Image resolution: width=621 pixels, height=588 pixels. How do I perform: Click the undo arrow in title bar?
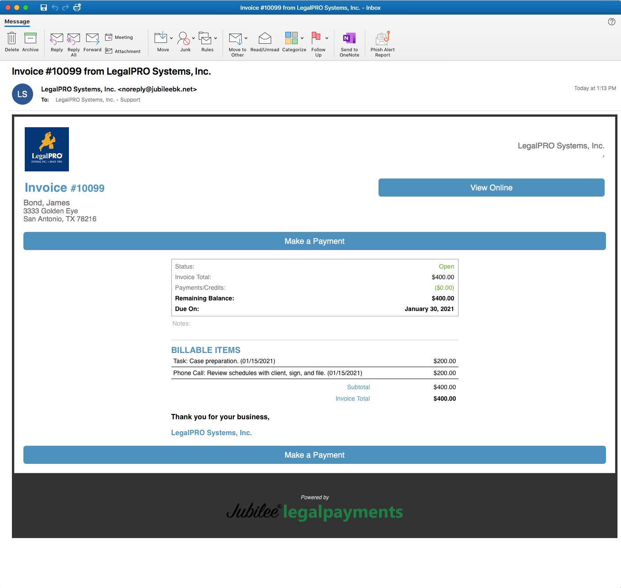click(x=55, y=8)
